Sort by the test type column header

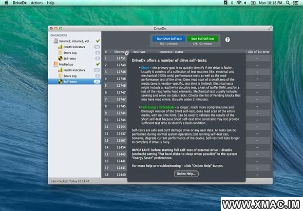click(145, 52)
